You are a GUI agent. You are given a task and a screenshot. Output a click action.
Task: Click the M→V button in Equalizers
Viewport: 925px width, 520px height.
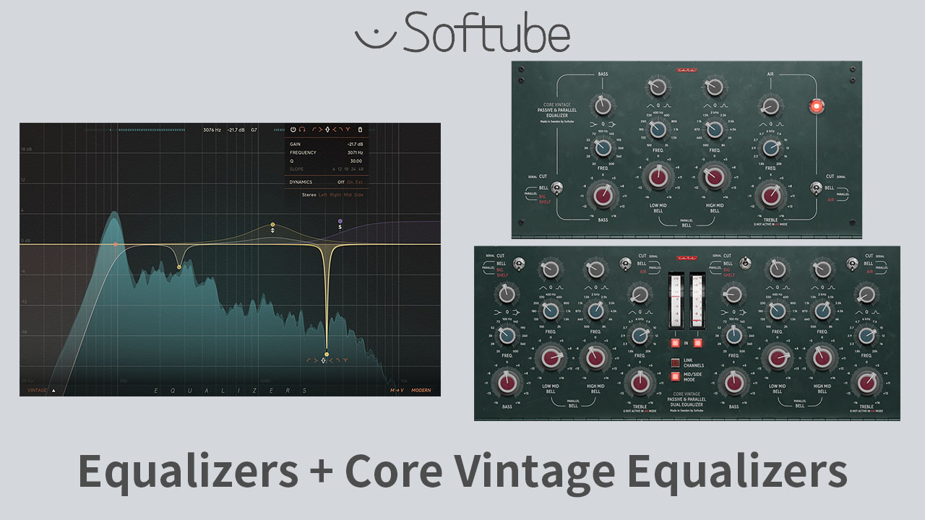point(395,390)
